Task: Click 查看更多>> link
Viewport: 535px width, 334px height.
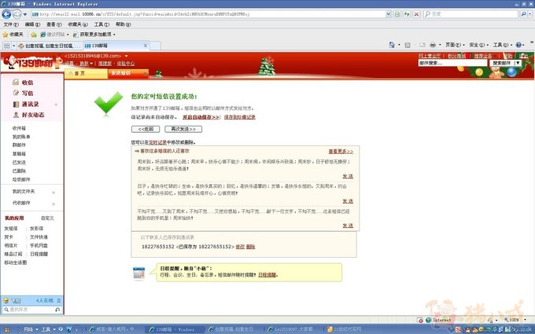Action: [x=341, y=152]
